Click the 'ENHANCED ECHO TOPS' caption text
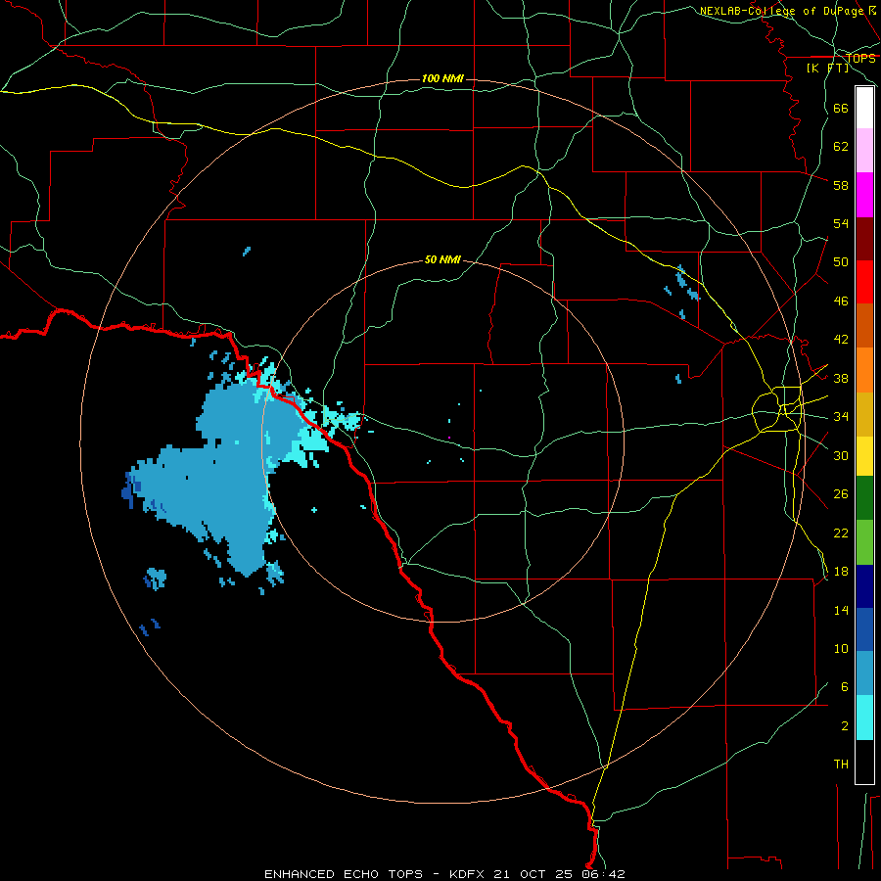The width and height of the screenshot is (881, 881). click(x=344, y=874)
